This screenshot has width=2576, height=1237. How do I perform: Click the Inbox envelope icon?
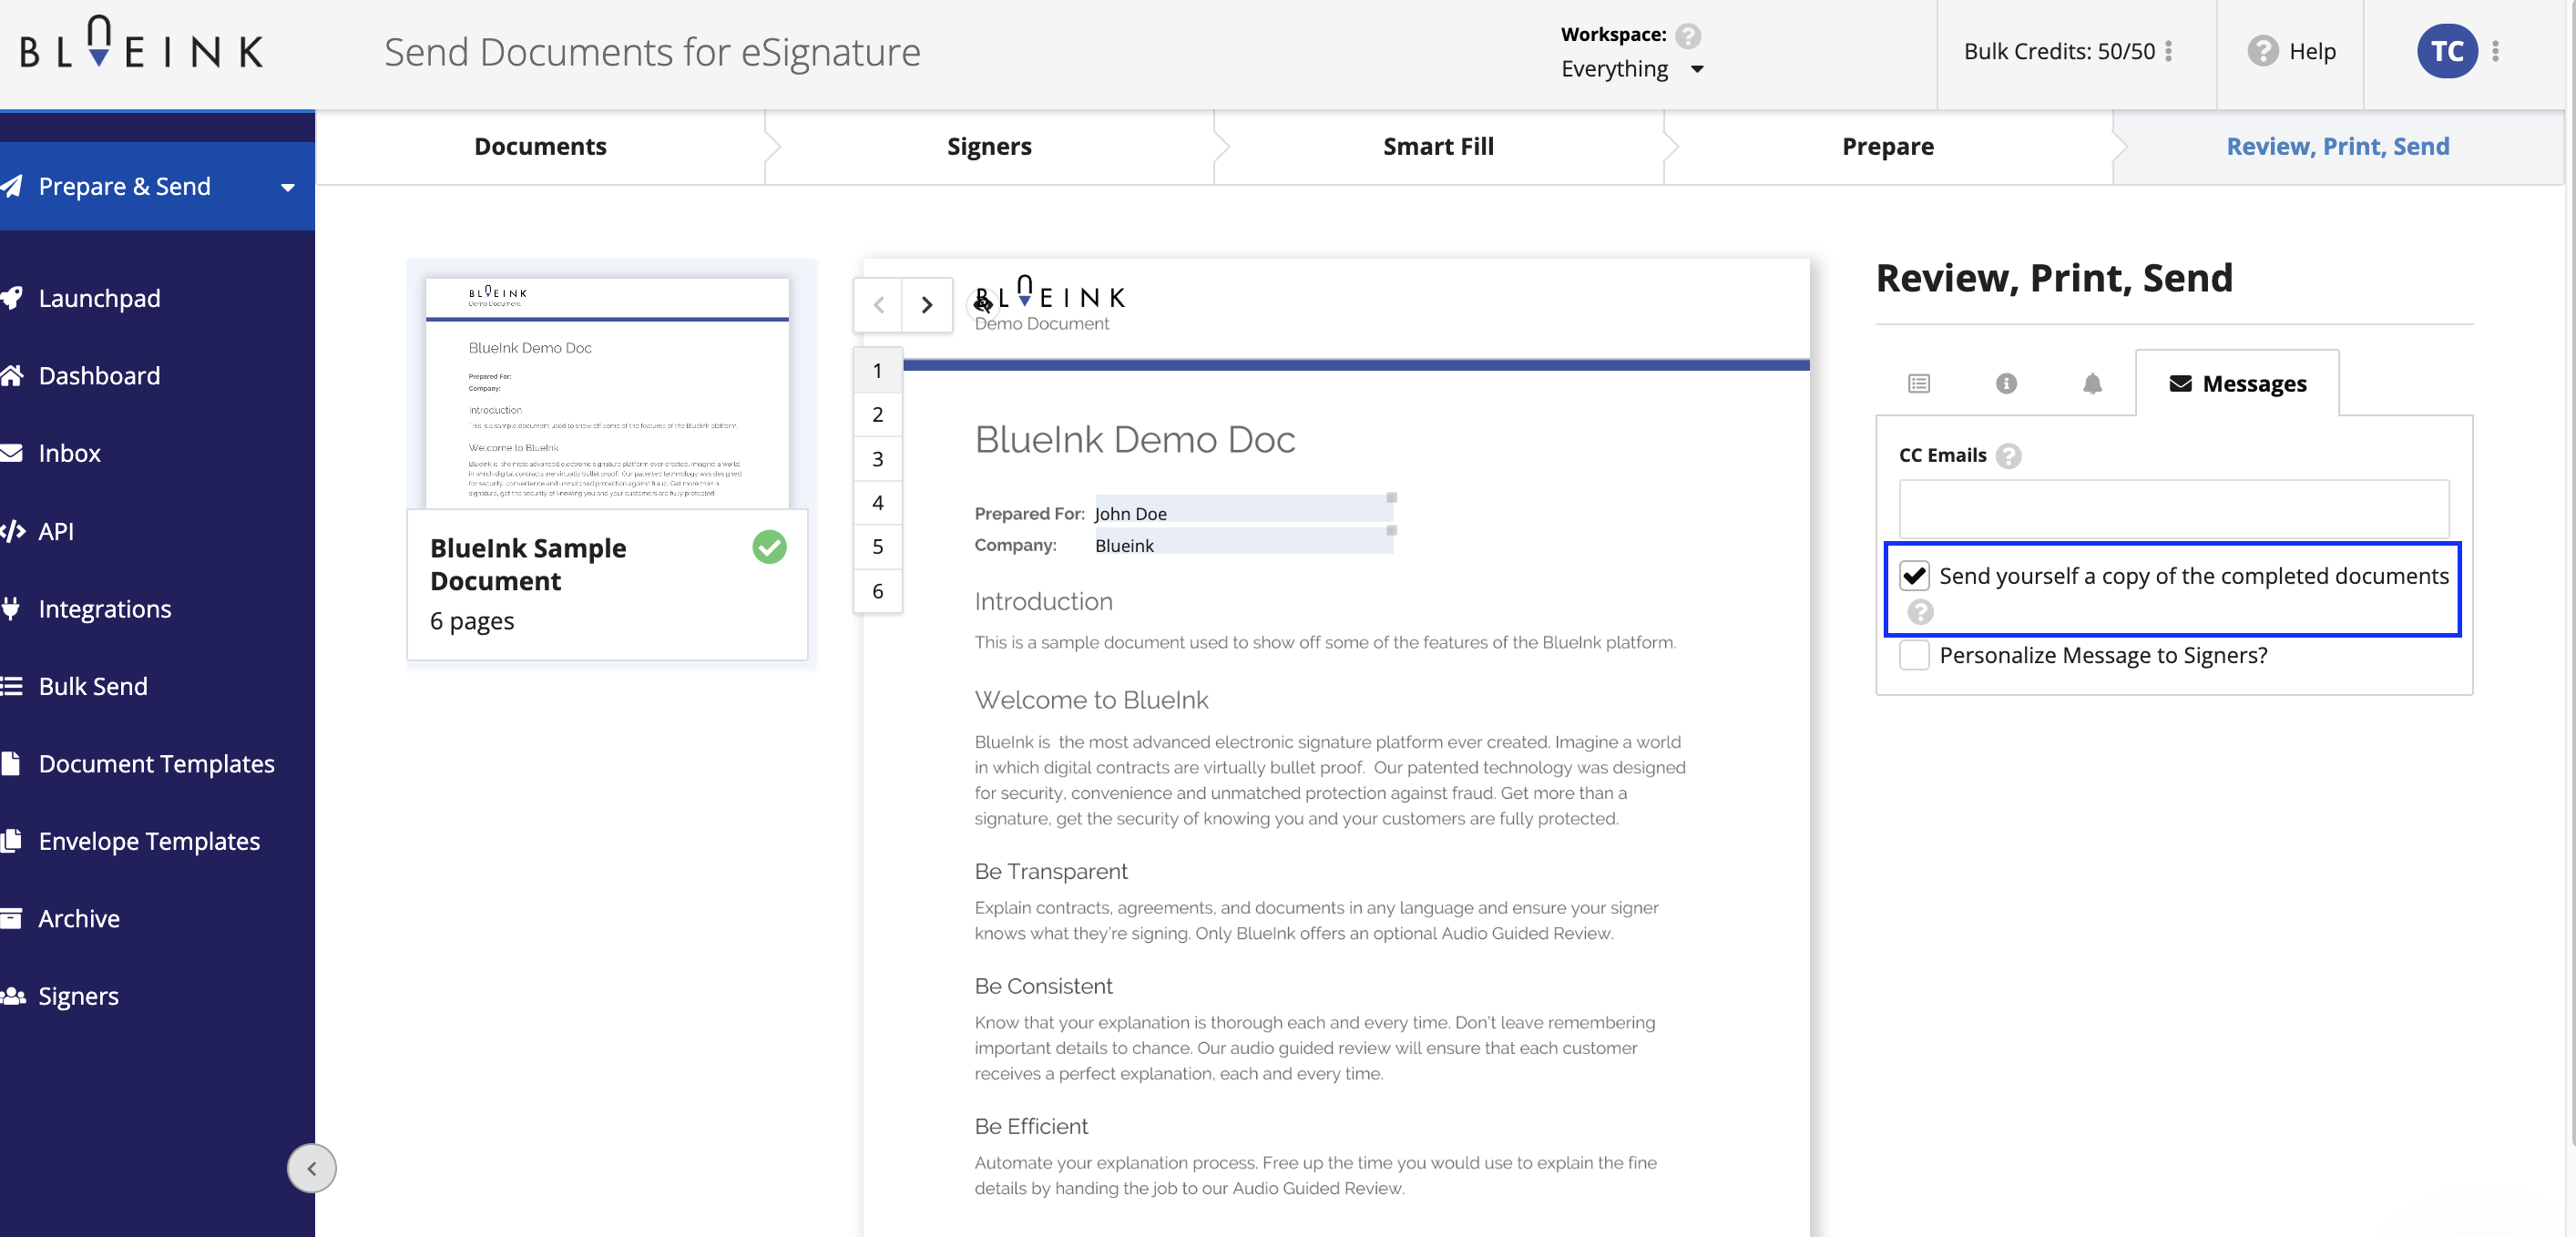tap(12, 453)
